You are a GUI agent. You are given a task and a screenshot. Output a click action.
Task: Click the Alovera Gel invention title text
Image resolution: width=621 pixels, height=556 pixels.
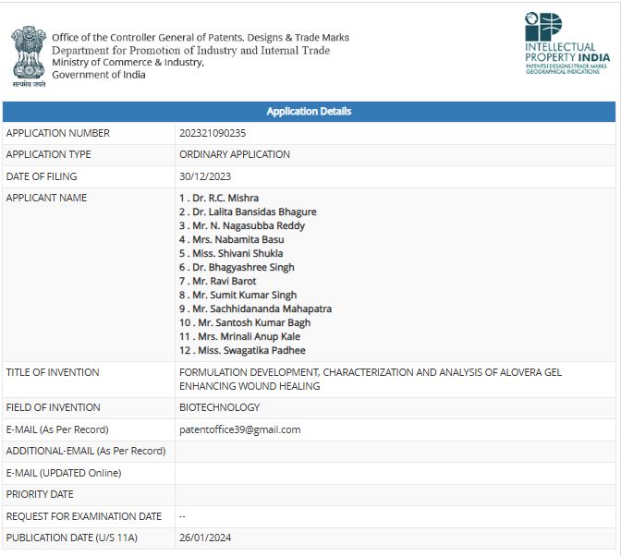370,379
